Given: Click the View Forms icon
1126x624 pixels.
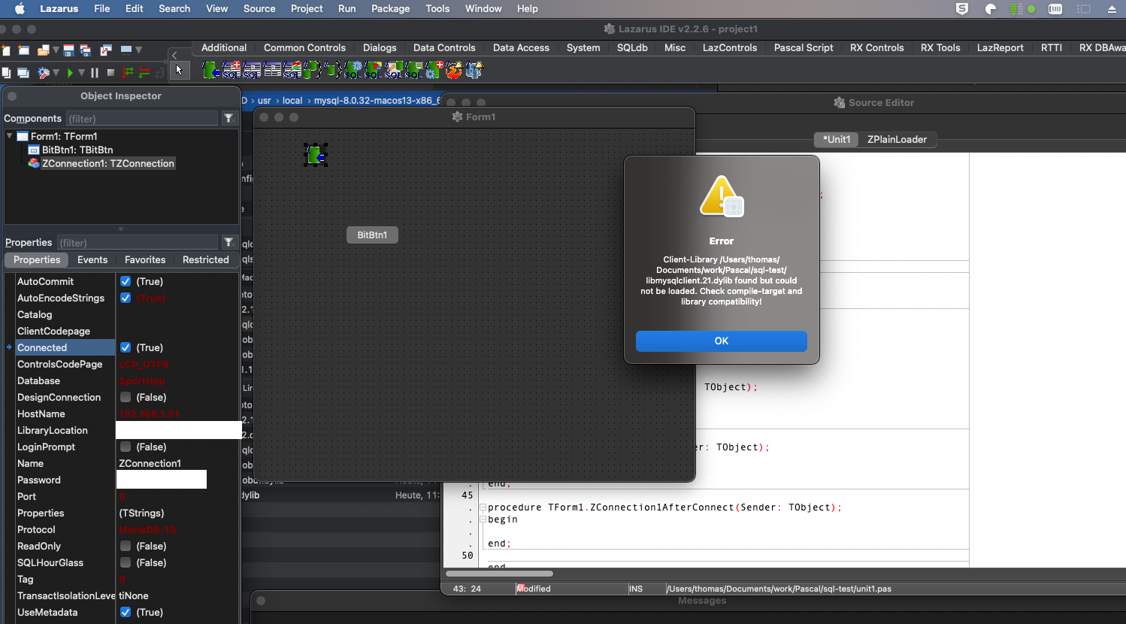Looking at the screenshot, I should 23,72.
